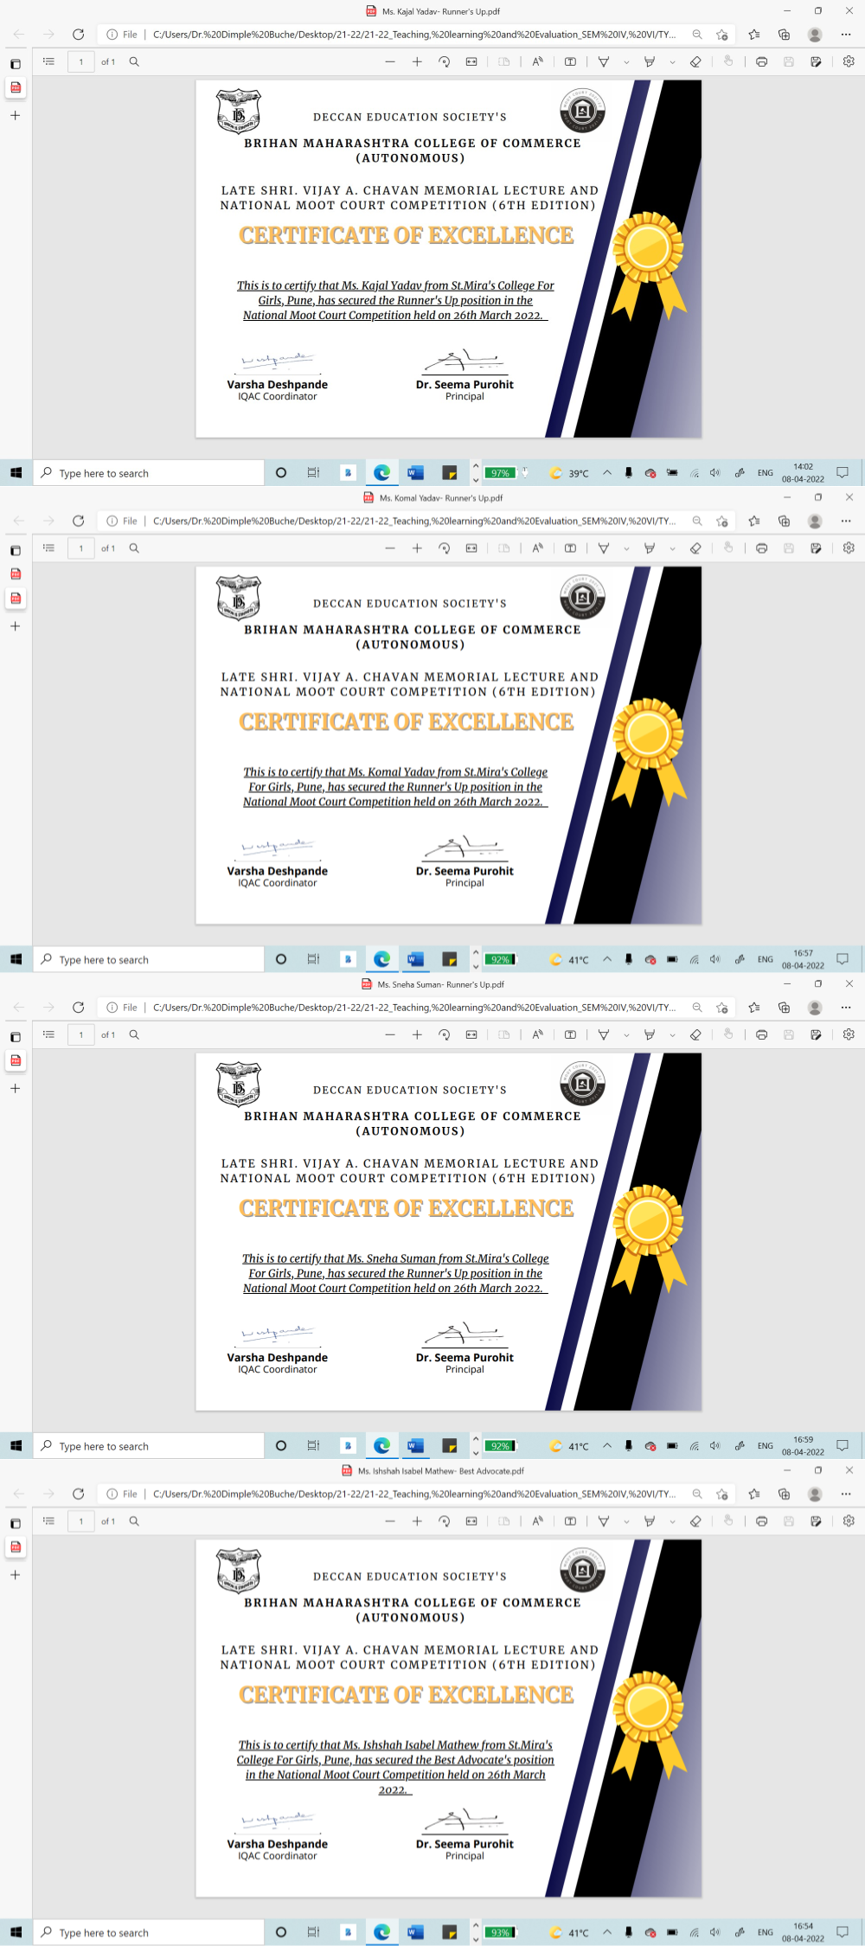
Task: Print the Ishshah Isabel Mathew Best Advocate PDF
Action: point(761,1520)
